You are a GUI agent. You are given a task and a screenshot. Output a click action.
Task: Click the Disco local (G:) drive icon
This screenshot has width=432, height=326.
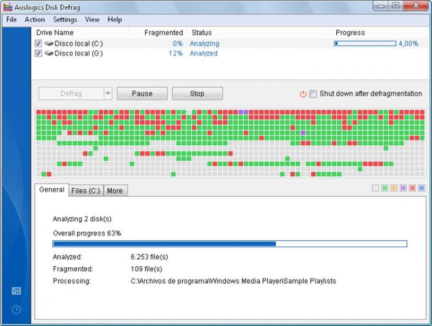[49, 53]
